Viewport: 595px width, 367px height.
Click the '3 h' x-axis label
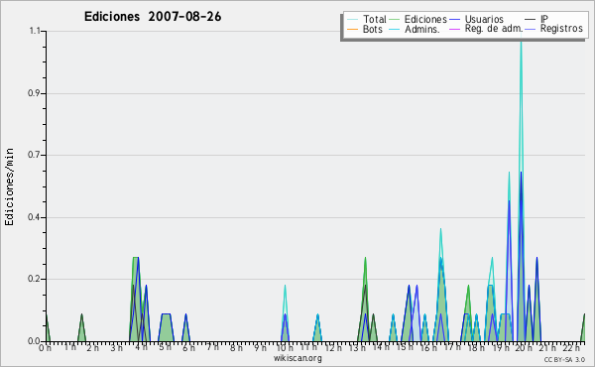(x=116, y=347)
